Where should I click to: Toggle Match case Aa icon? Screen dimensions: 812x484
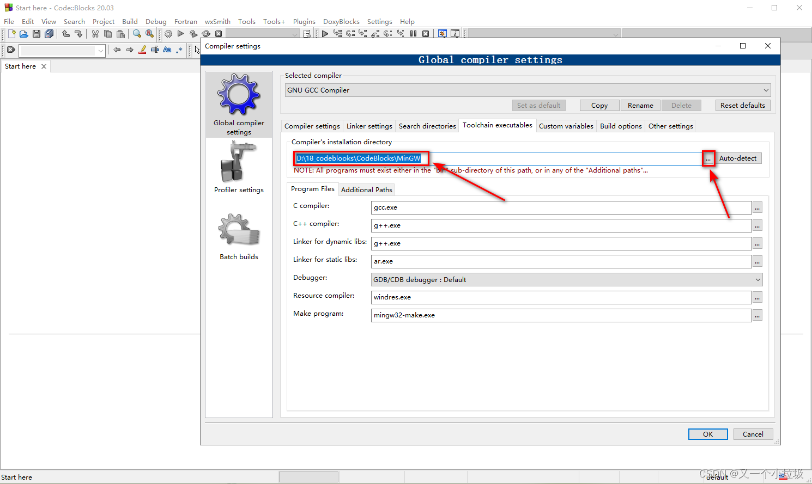pos(167,50)
